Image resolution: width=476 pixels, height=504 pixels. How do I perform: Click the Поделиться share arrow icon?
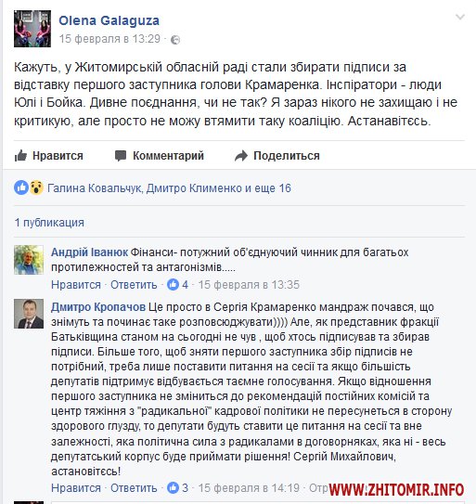[241, 156]
